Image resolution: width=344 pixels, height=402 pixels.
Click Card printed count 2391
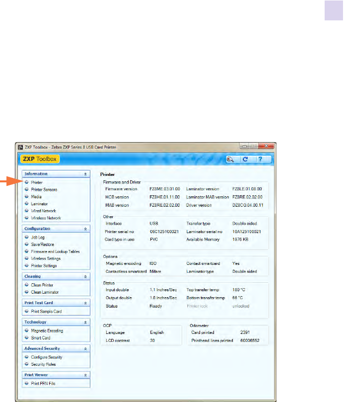[245, 332]
